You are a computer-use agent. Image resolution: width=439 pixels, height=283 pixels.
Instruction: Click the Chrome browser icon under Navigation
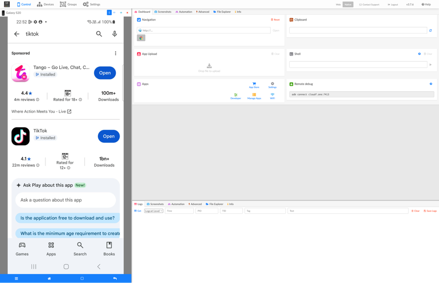pyautogui.click(x=141, y=38)
